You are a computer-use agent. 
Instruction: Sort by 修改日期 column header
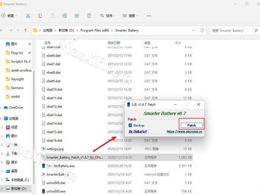coord(114,43)
